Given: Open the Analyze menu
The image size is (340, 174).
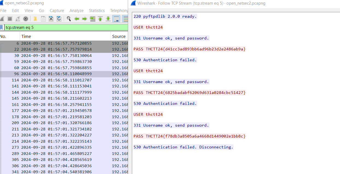Looking at the screenshot, I should (x=76, y=11).
